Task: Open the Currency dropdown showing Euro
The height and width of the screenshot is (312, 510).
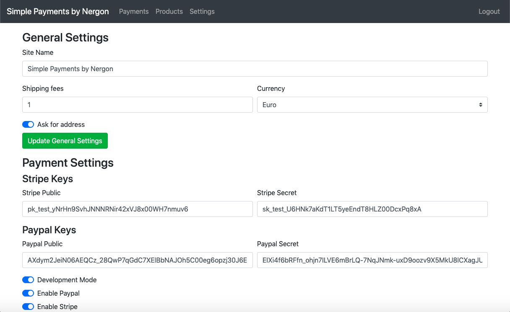Action: click(372, 105)
